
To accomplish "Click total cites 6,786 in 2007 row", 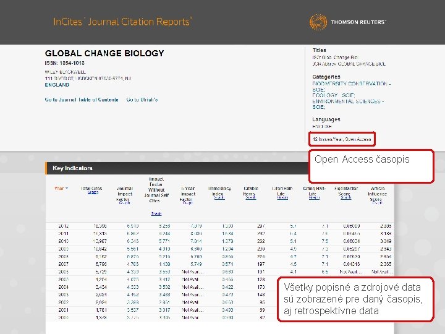I will [x=100, y=264].
